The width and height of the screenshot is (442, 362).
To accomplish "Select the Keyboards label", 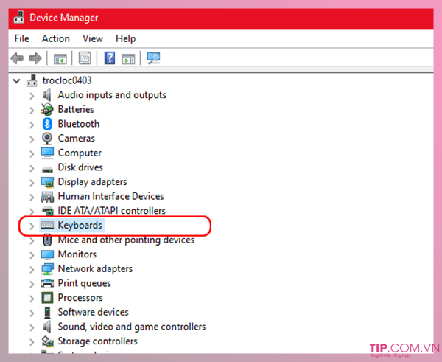I will coord(80,225).
